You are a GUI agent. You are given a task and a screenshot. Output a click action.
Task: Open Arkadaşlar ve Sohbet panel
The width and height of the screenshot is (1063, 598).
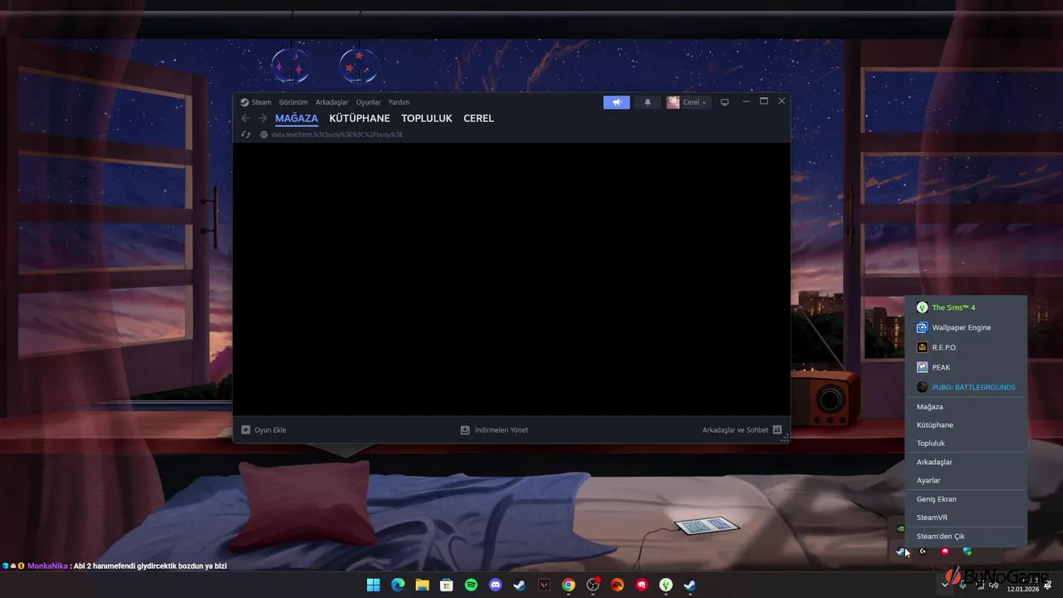click(x=742, y=429)
